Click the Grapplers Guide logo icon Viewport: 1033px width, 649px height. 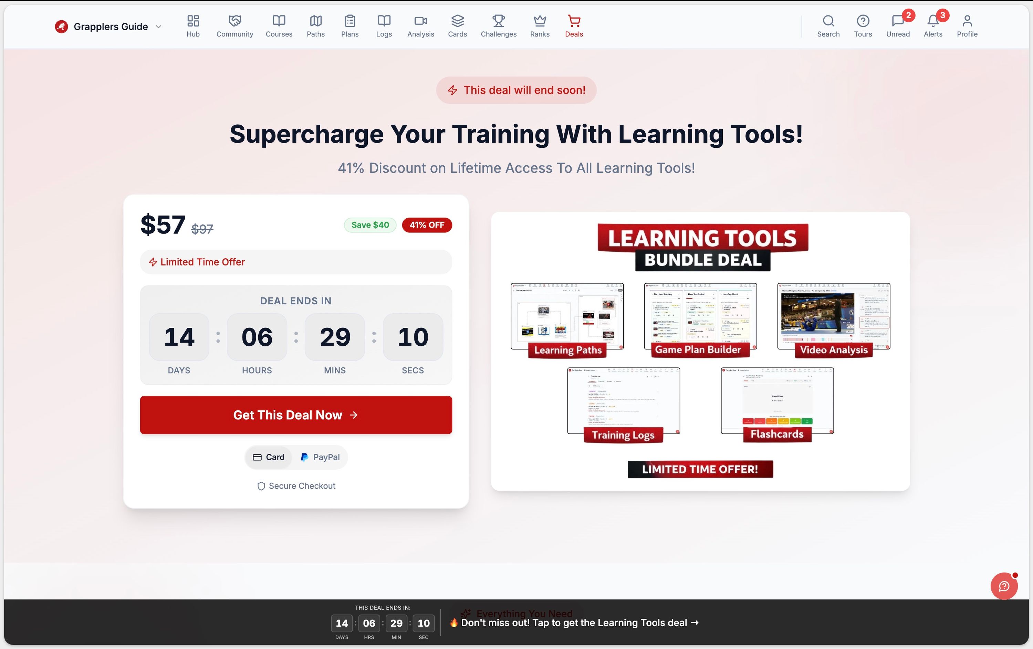click(x=61, y=27)
